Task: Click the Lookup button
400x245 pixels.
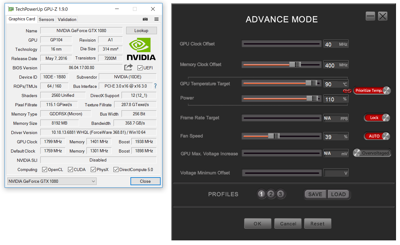Action: point(142,31)
